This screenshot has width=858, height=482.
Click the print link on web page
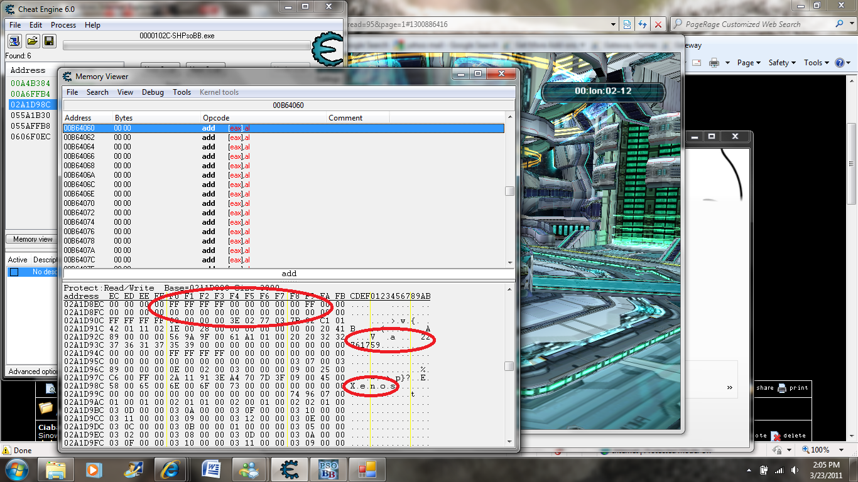(793, 388)
